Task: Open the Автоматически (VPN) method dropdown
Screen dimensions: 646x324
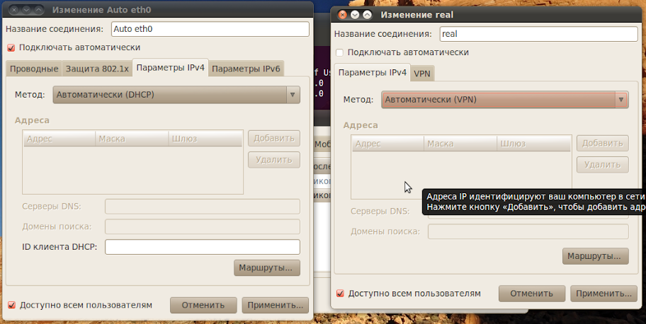Action: [504, 100]
